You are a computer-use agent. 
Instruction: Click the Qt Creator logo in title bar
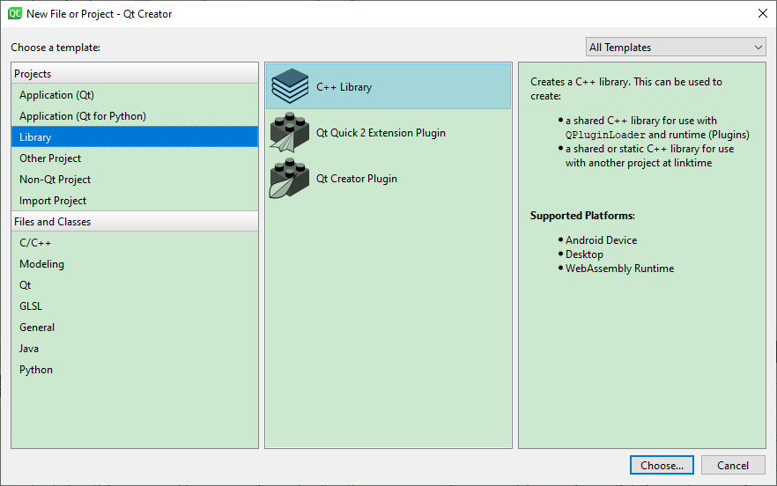coord(15,13)
